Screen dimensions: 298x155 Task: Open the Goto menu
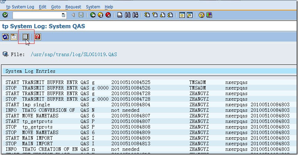click(x=56, y=7)
